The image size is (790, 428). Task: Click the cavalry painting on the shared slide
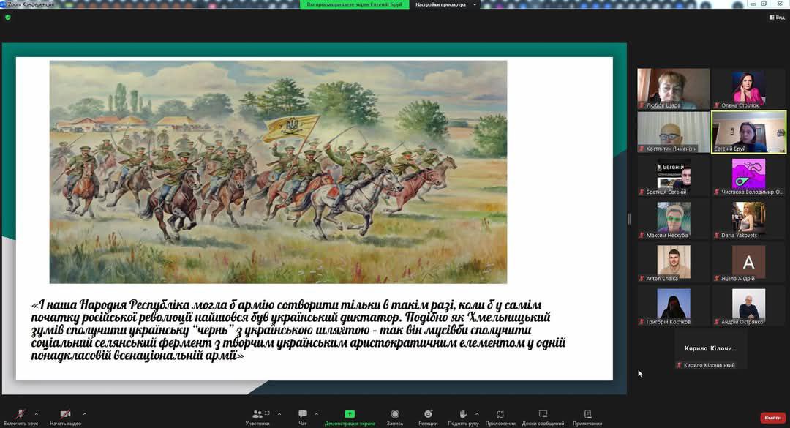278,172
